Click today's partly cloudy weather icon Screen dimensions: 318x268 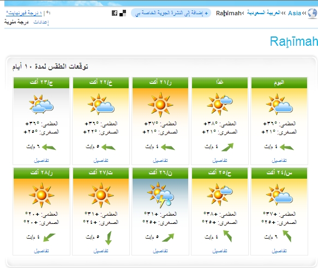(x=279, y=105)
